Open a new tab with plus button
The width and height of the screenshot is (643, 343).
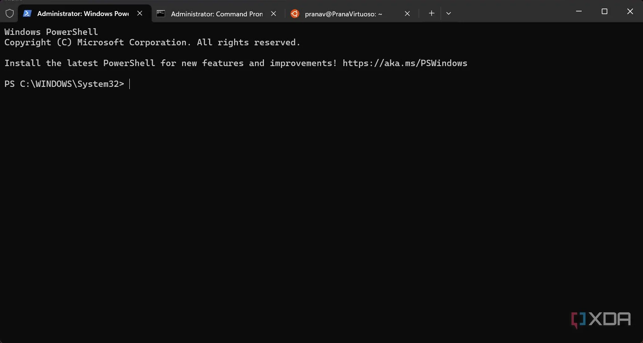click(x=432, y=13)
